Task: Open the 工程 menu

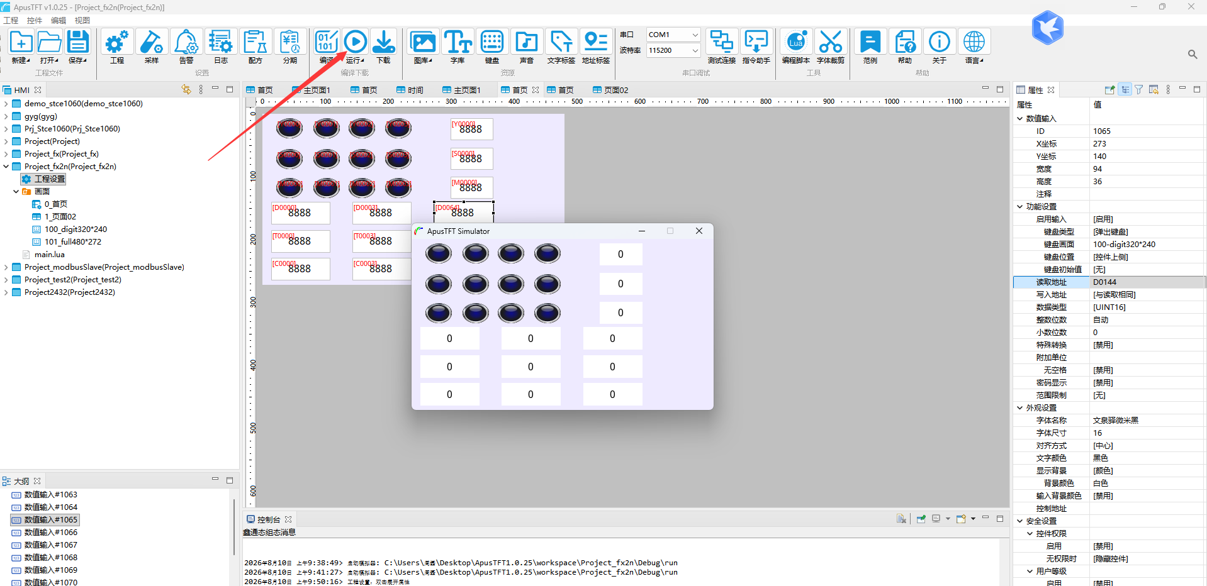Action: (x=11, y=20)
